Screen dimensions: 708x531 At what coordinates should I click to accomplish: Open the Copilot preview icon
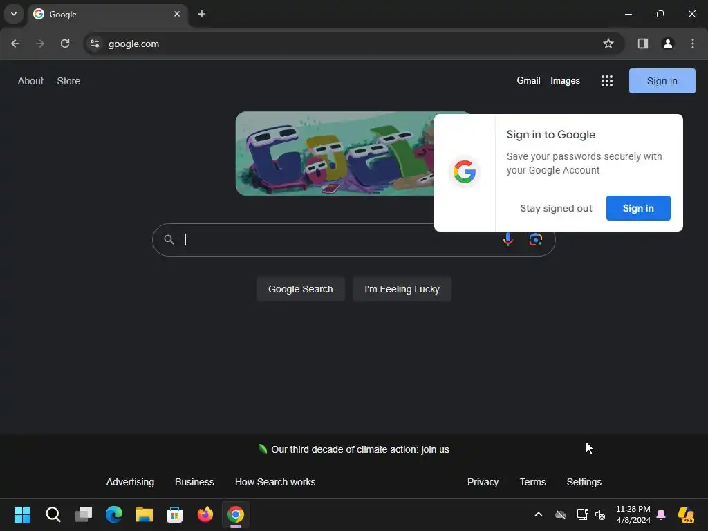pyautogui.click(x=686, y=514)
